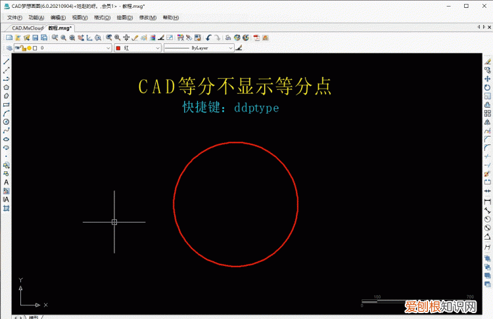Open the 编辑(E) menu
Image resolution: width=493 pixels, height=319 pixels.
(58, 18)
